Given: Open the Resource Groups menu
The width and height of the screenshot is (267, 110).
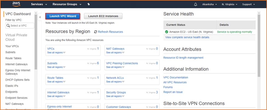Looking at the screenshot, I should coord(67,4).
